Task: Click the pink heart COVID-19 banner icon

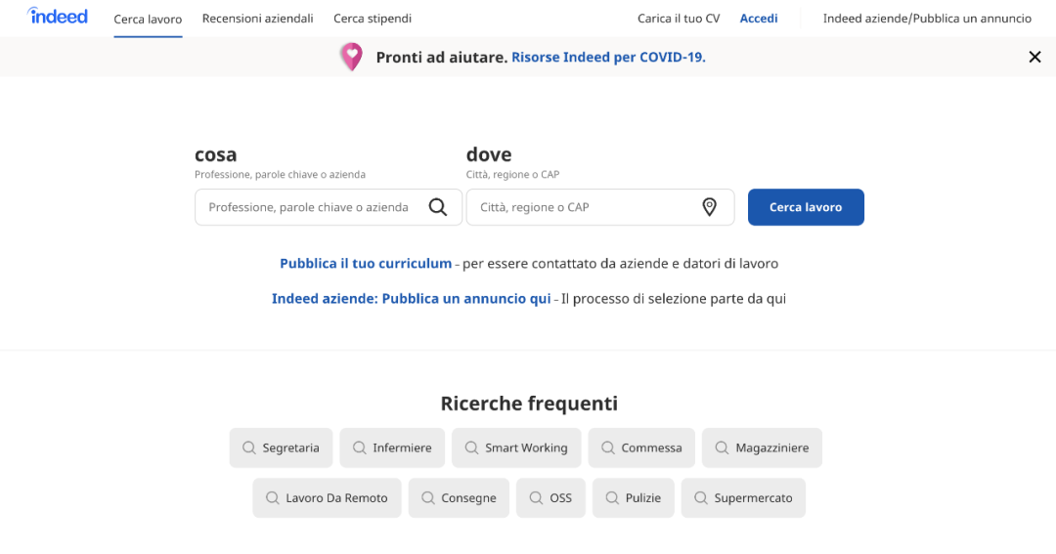Action: (x=352, y=57)
